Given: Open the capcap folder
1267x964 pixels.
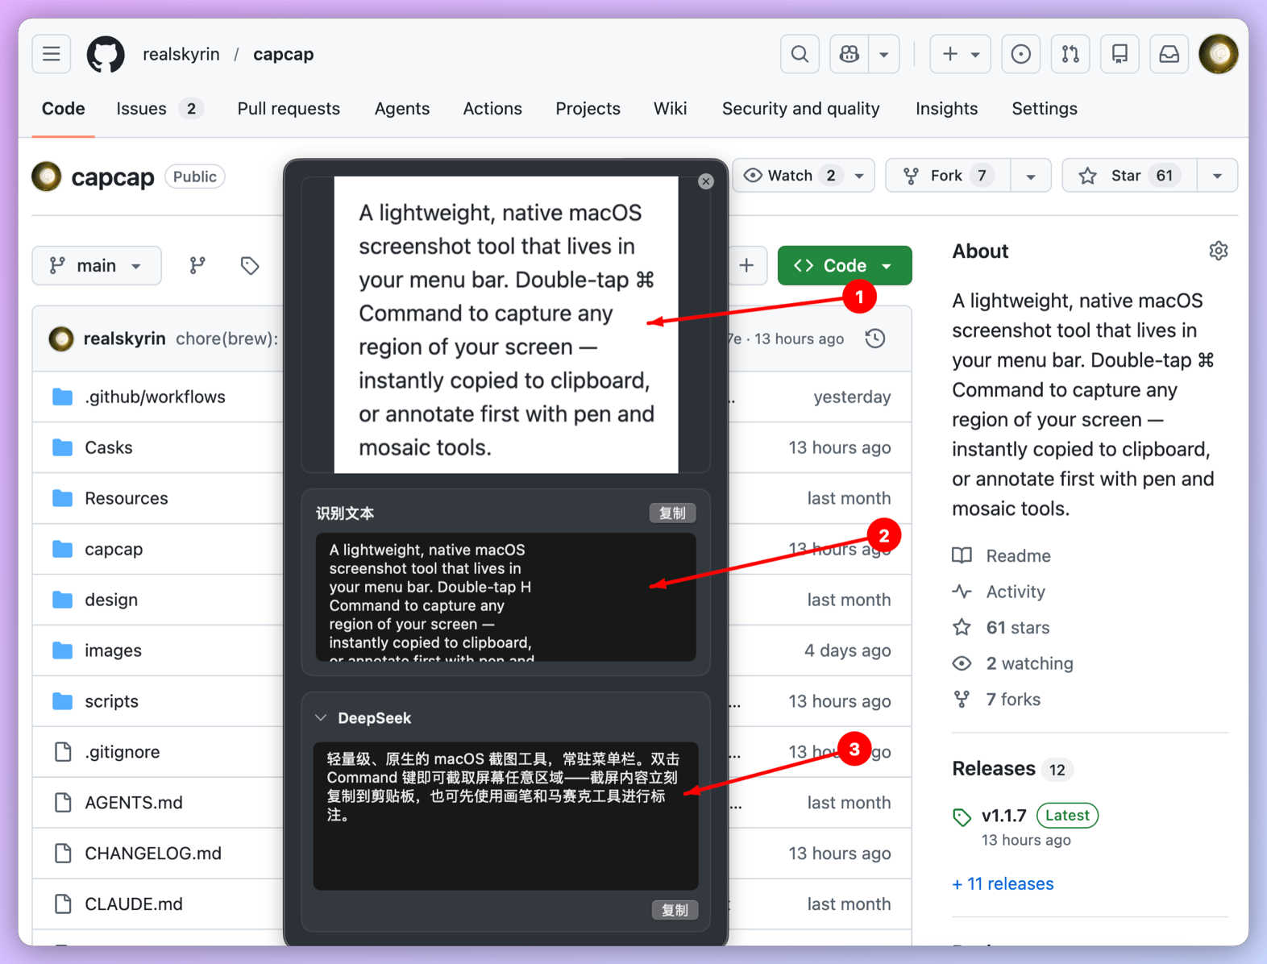Looking at the screenshot, I should pos(114,549).
